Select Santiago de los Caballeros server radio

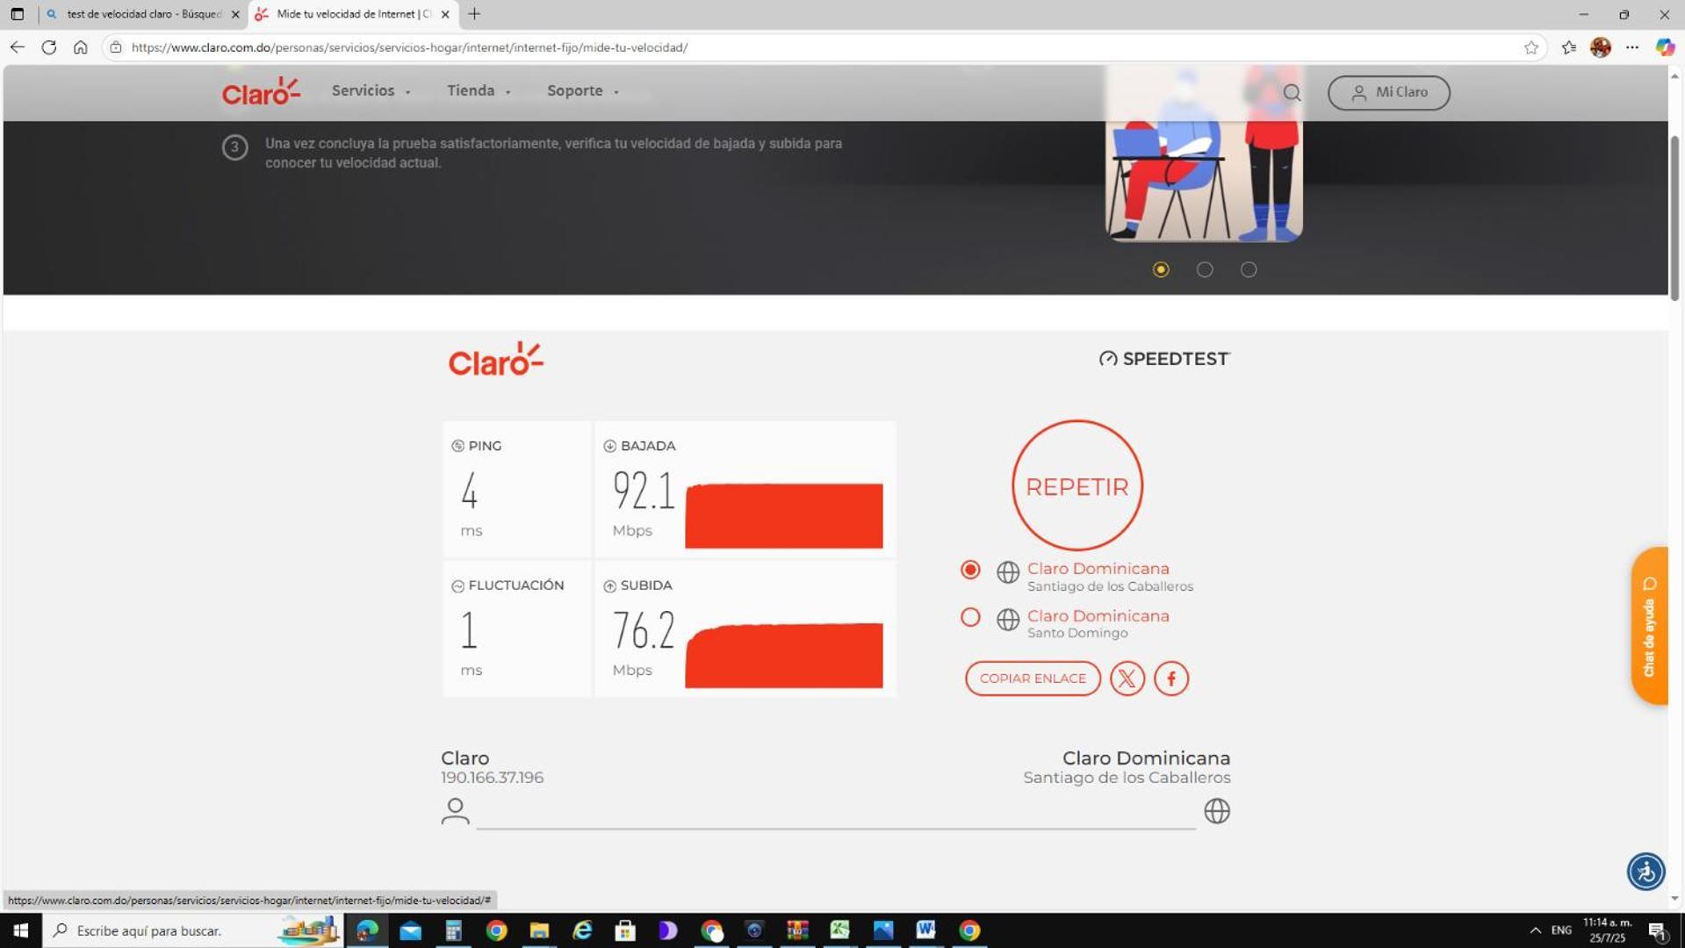[970, 570]
